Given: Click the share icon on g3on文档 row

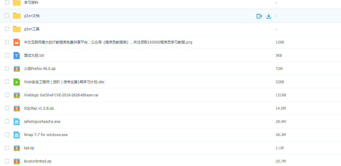Looking at the screenshot, I should click(259, 16).
